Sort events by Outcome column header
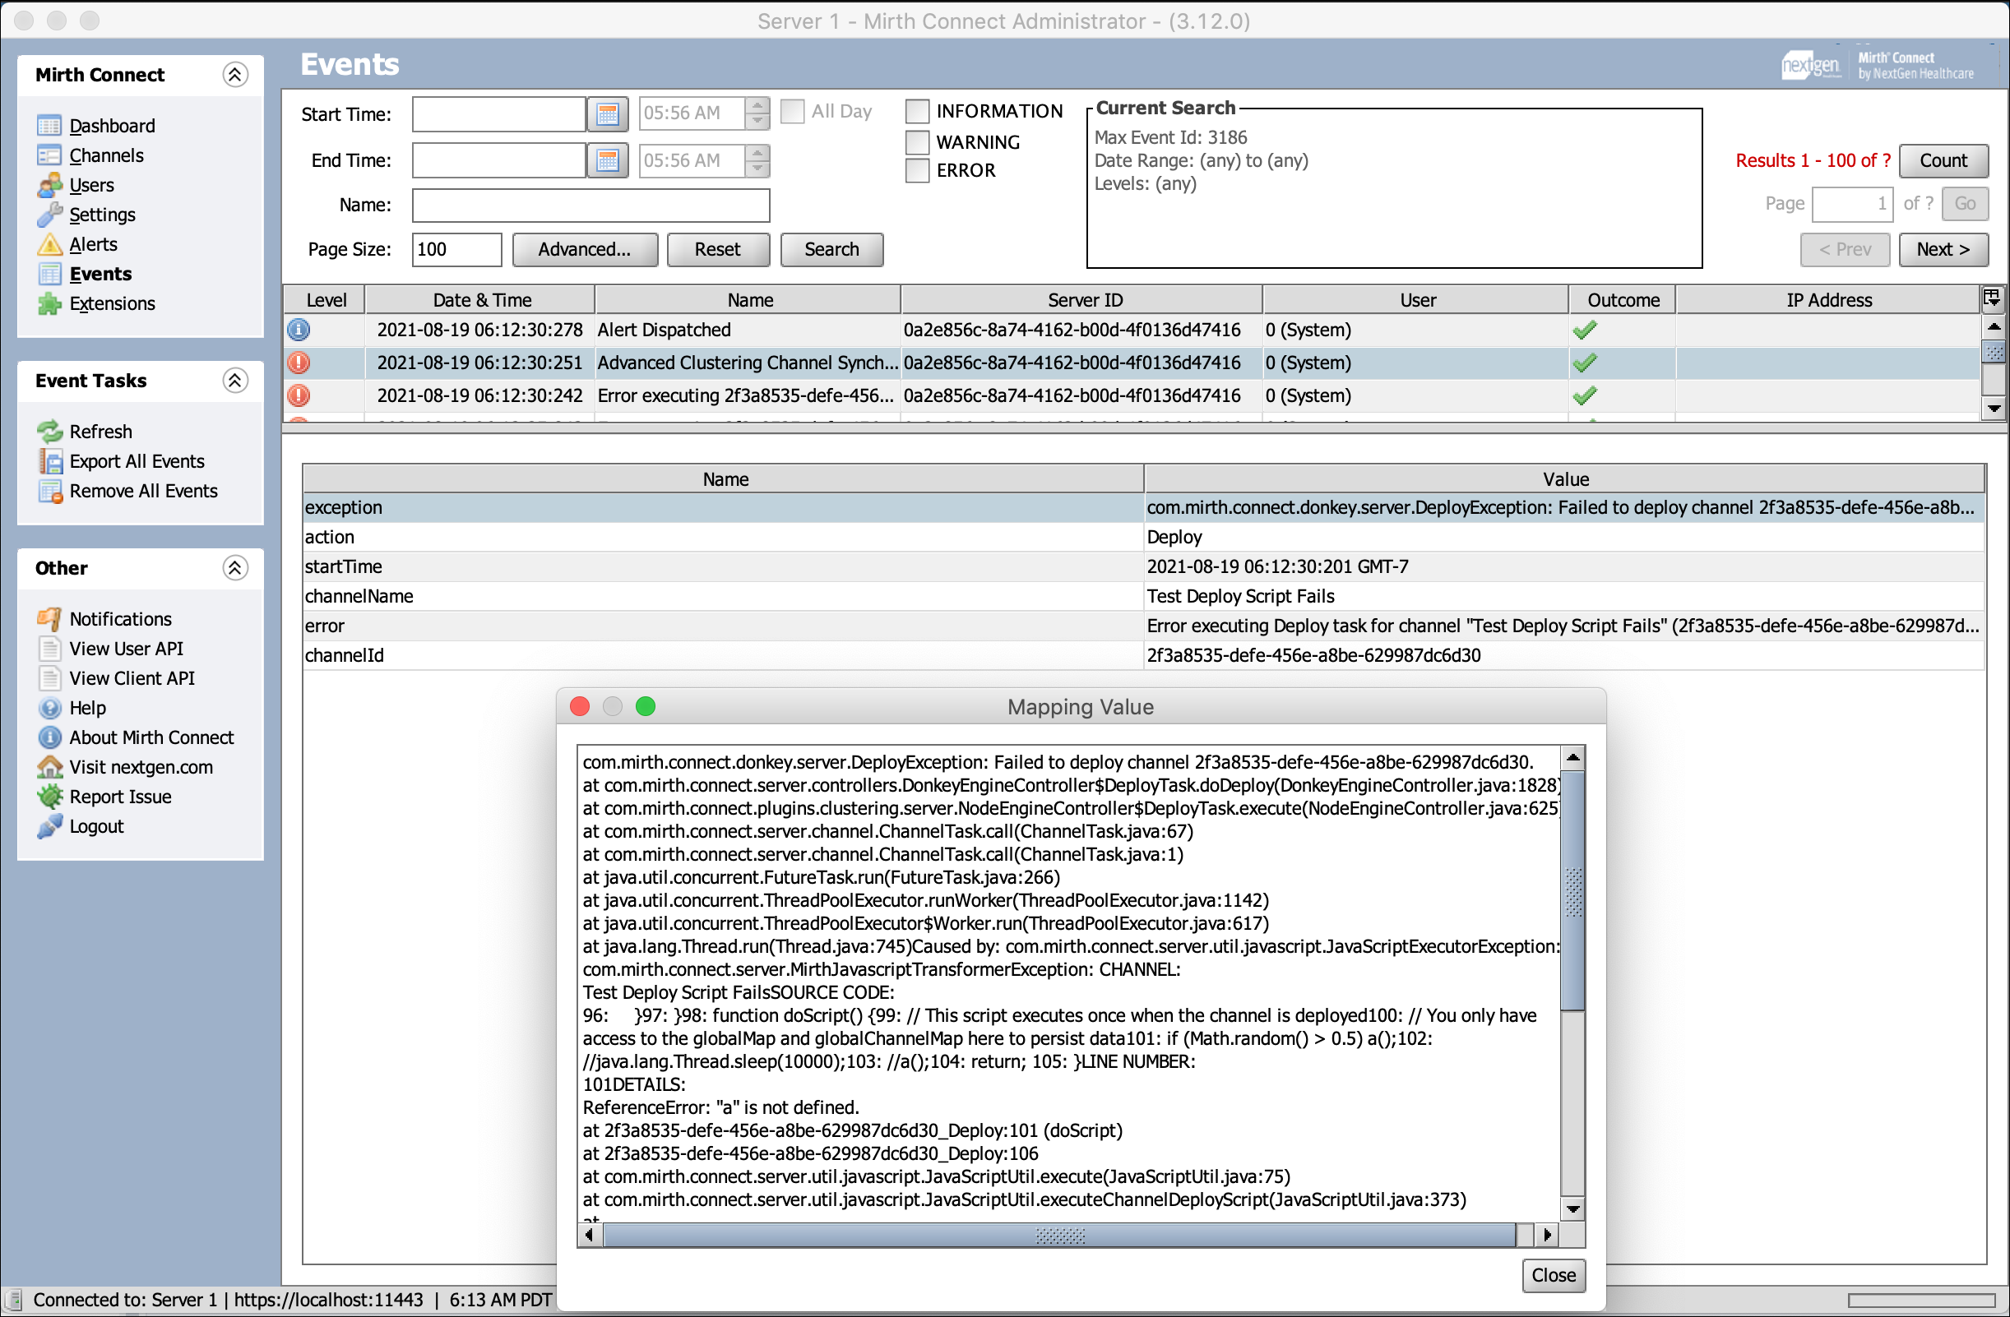 1623,300
